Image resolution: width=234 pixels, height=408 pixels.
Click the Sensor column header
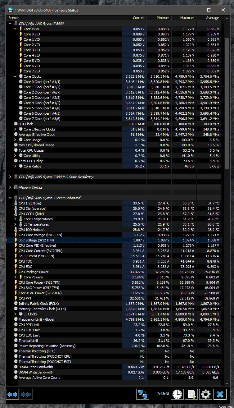pyautogui.click(x=64, y=18)
